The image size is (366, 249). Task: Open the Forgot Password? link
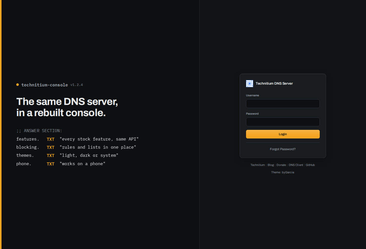283,149
